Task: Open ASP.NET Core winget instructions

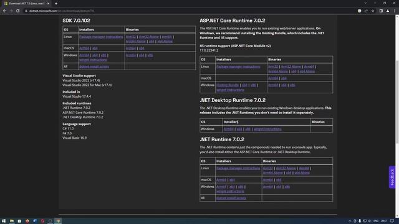Action: [230, 90]
